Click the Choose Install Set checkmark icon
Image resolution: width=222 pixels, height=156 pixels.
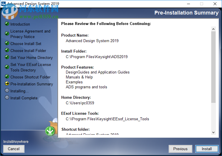point(7,43)
